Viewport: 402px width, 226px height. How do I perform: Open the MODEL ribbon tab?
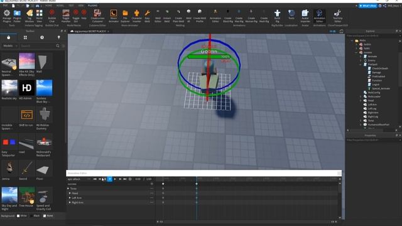point(60,6)
